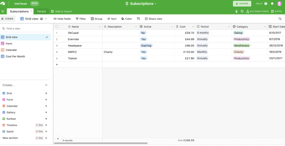Open the trash icon in the top bar
285x146 pixels.
[236, 11]
